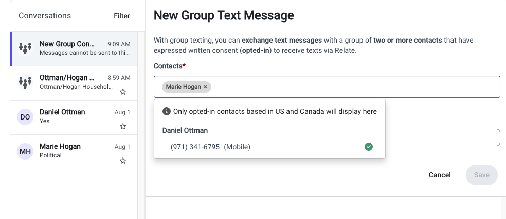Click the disabled Save button

481,175
